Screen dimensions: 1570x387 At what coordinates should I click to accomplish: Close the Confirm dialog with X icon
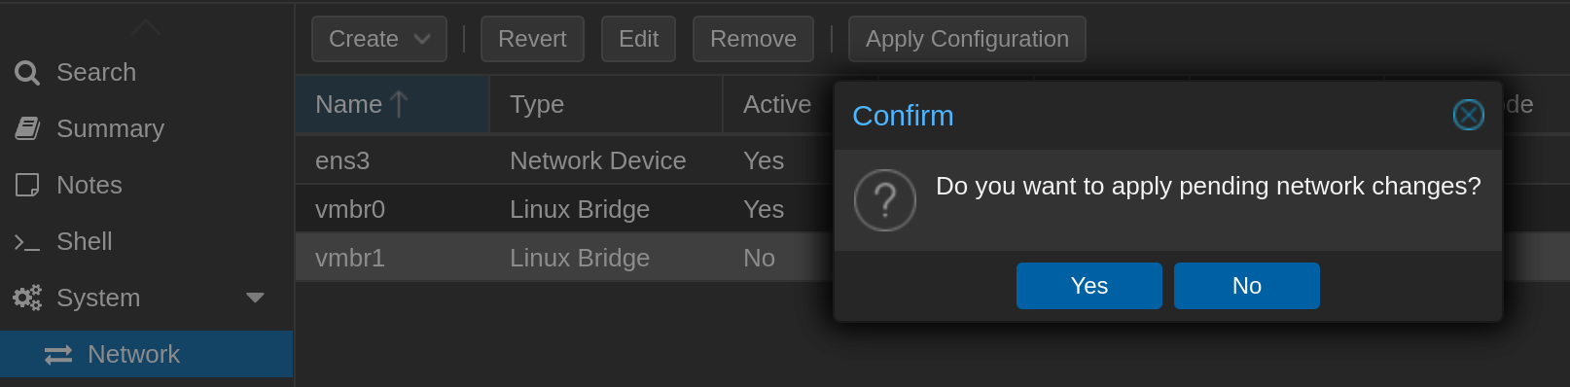tap(1468, 115)
